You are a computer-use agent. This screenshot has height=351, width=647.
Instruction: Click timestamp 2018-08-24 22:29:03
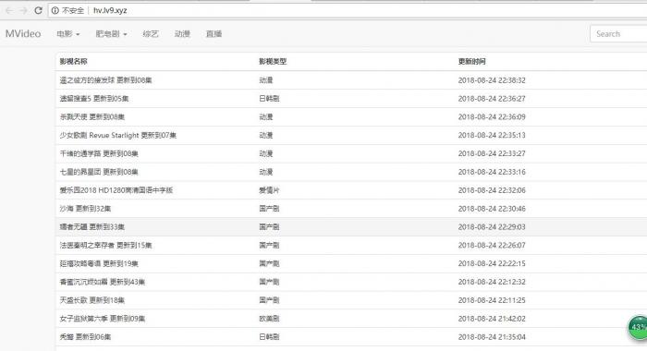492,227
